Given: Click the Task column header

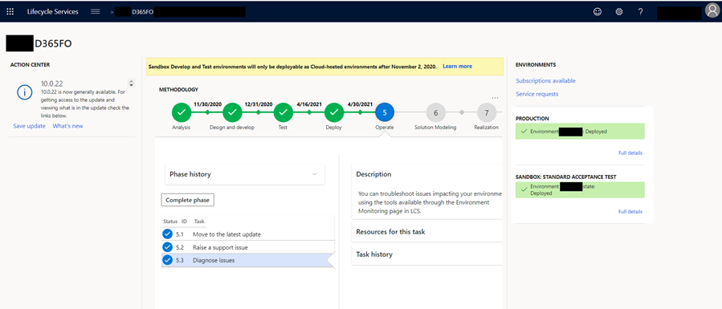Looking at the screenshot, I should pyautogui.click(x=199, y=222).
